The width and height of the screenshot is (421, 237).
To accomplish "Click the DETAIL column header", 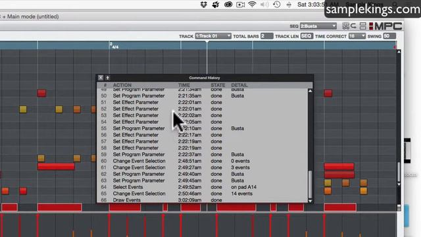I will (239, 85).
